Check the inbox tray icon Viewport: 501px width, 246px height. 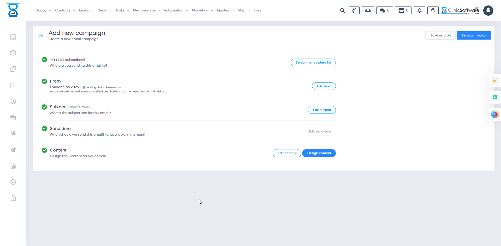[x=368, y=10]
